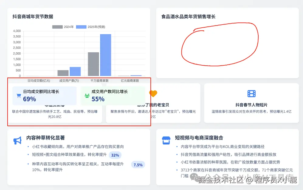The width and height of the screenshot is (303, 190).
Task: Click the film strip icon for 抖音春节人物短片
Action: 251,94
